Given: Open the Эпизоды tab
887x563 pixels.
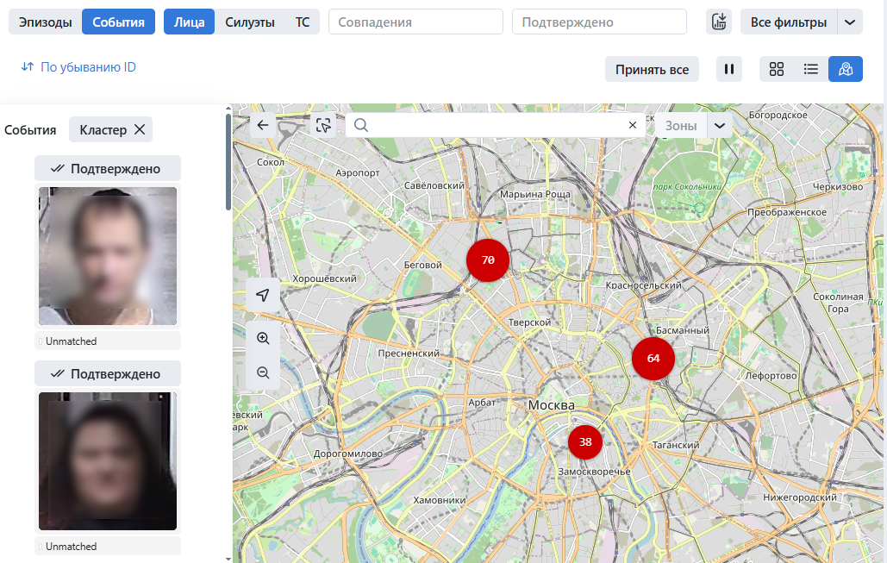Looking at the screenshot, I should click(x=44, y=21).
